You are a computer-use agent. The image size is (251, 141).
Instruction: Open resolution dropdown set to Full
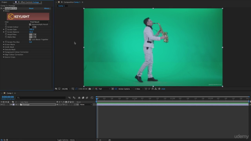104,89
